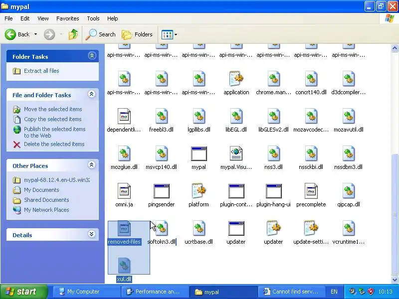399x299 pixels.
Task: Select the omni.ja file icon
Action: tap(124, 191)
